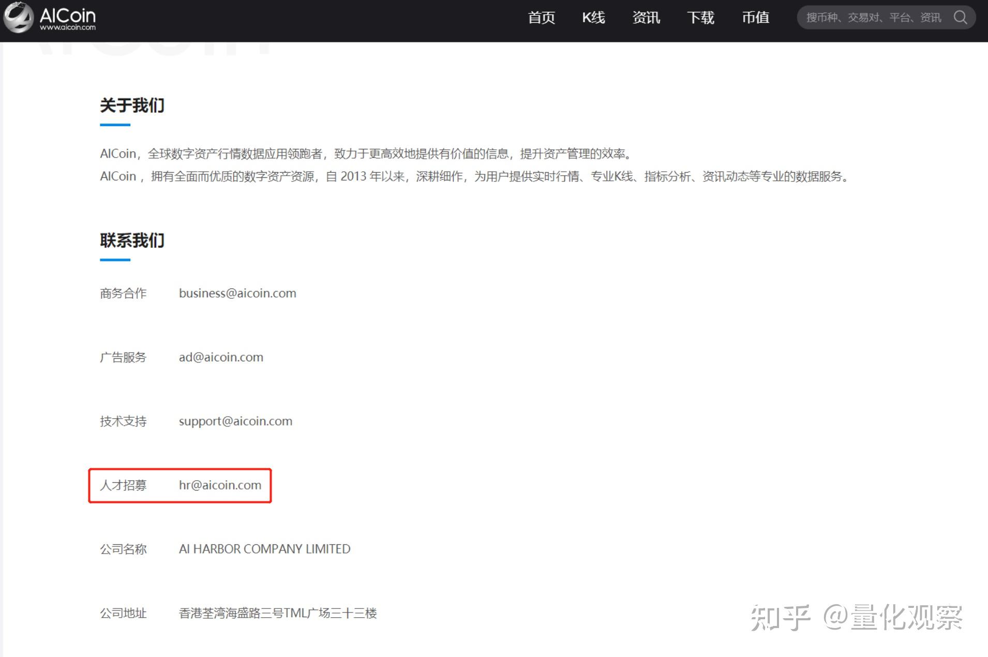The height and width of the screenshot is (657, 988).
Task: Click business@aicoin.com email address
Action: 237,293
